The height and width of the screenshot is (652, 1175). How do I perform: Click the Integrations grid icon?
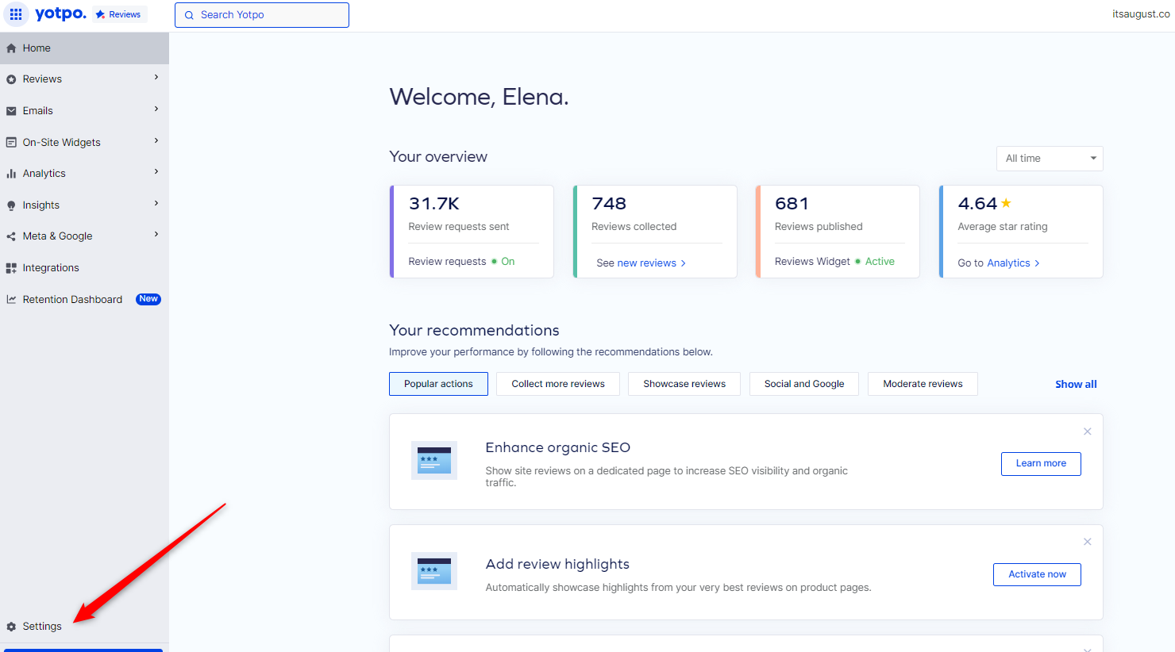click(x=11, y=268)
